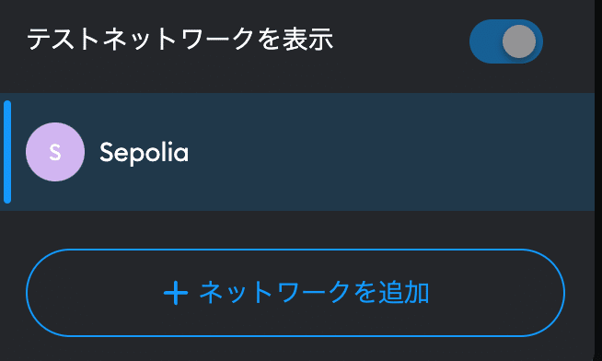Viewport: 602px width, 361px height.
Task: Click the + symbol before ネットワークを追加
Action: pyautogui.click(x=176, y=293)
